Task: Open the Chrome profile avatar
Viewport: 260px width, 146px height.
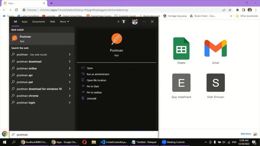Action: coord(249,10)
